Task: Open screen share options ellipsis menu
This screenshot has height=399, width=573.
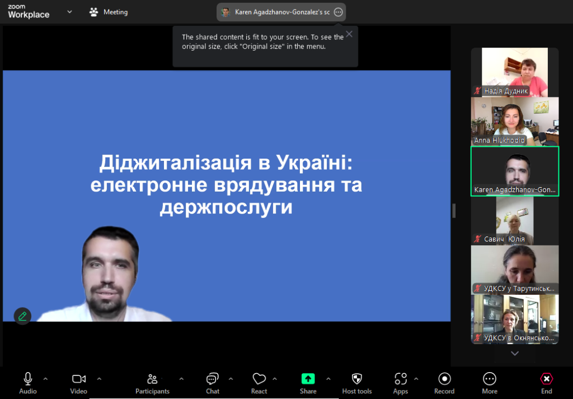Action: [x=338, y=12]
